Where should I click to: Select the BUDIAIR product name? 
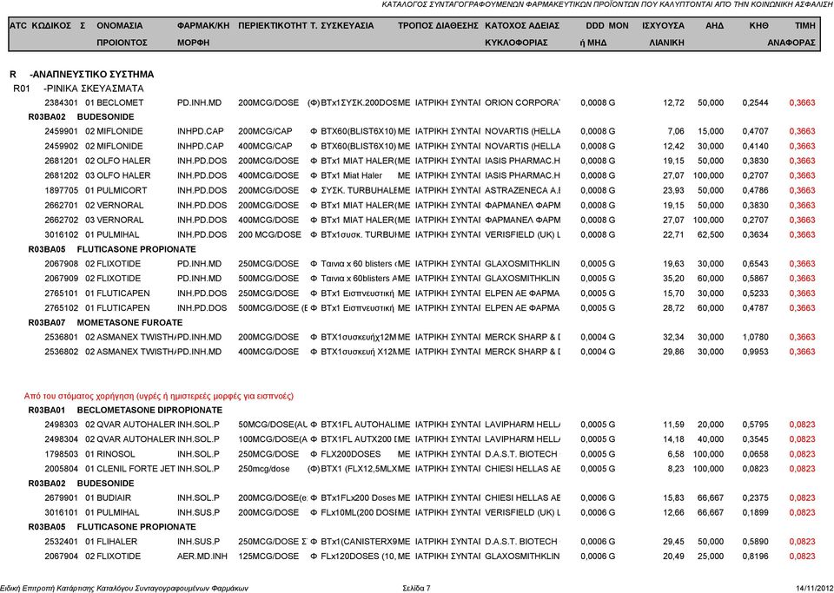(x=114, y=497)
